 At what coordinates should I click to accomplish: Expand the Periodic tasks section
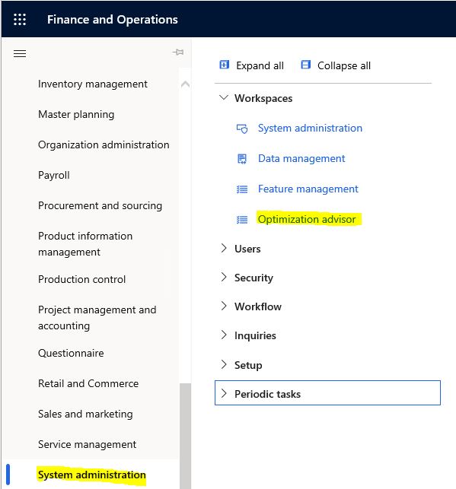(327, 393)
